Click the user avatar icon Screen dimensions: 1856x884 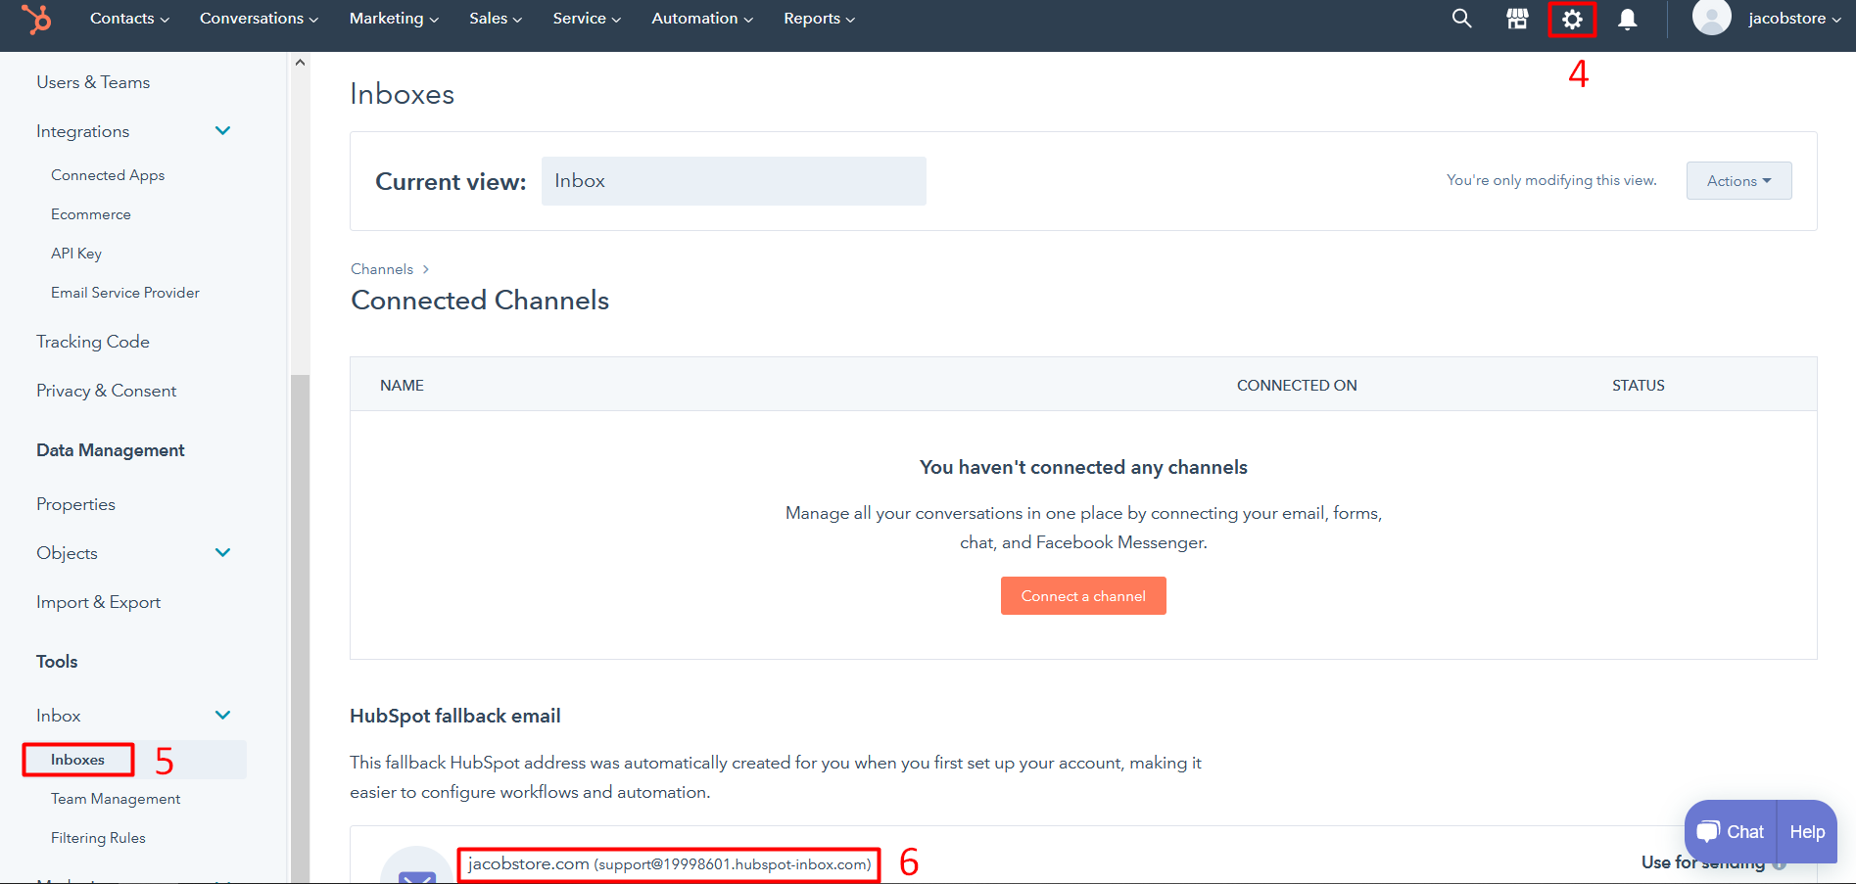(x=1711, y=18)
